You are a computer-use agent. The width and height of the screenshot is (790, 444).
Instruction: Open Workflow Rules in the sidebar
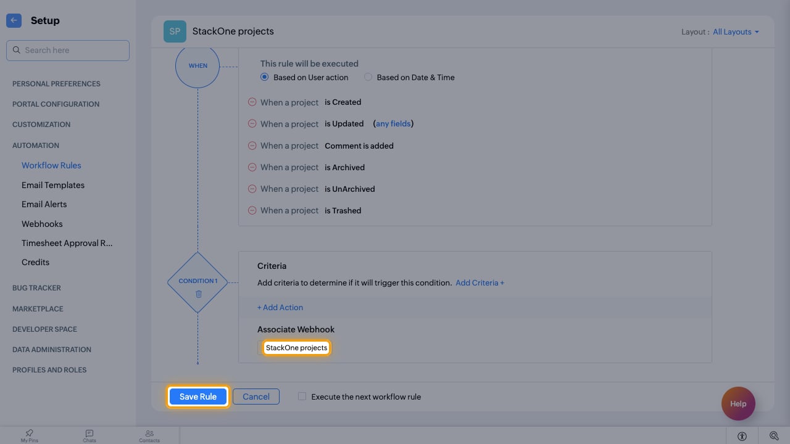point(51,165)
